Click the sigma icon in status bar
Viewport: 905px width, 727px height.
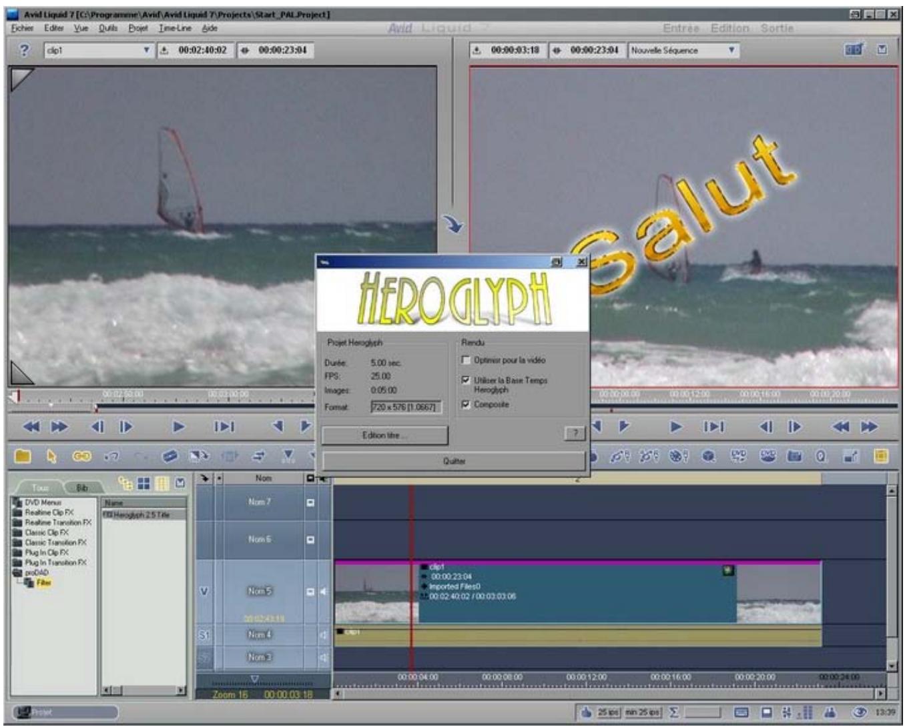pyautogui.click(x=673, y=713)
